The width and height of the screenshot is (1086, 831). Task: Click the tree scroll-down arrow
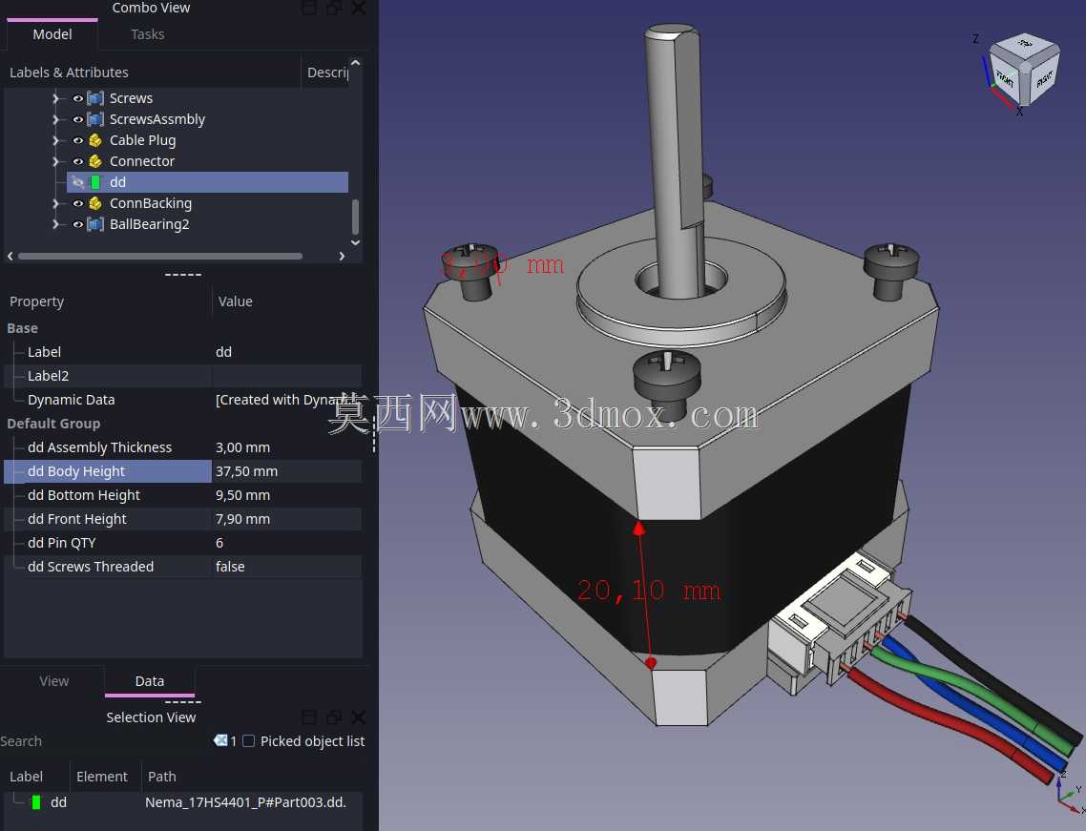pyautogui.click(x=355, y=242)
